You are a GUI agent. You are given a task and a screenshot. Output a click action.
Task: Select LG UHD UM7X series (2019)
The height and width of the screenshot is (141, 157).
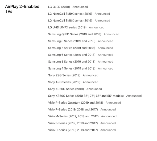pos(67,27)
